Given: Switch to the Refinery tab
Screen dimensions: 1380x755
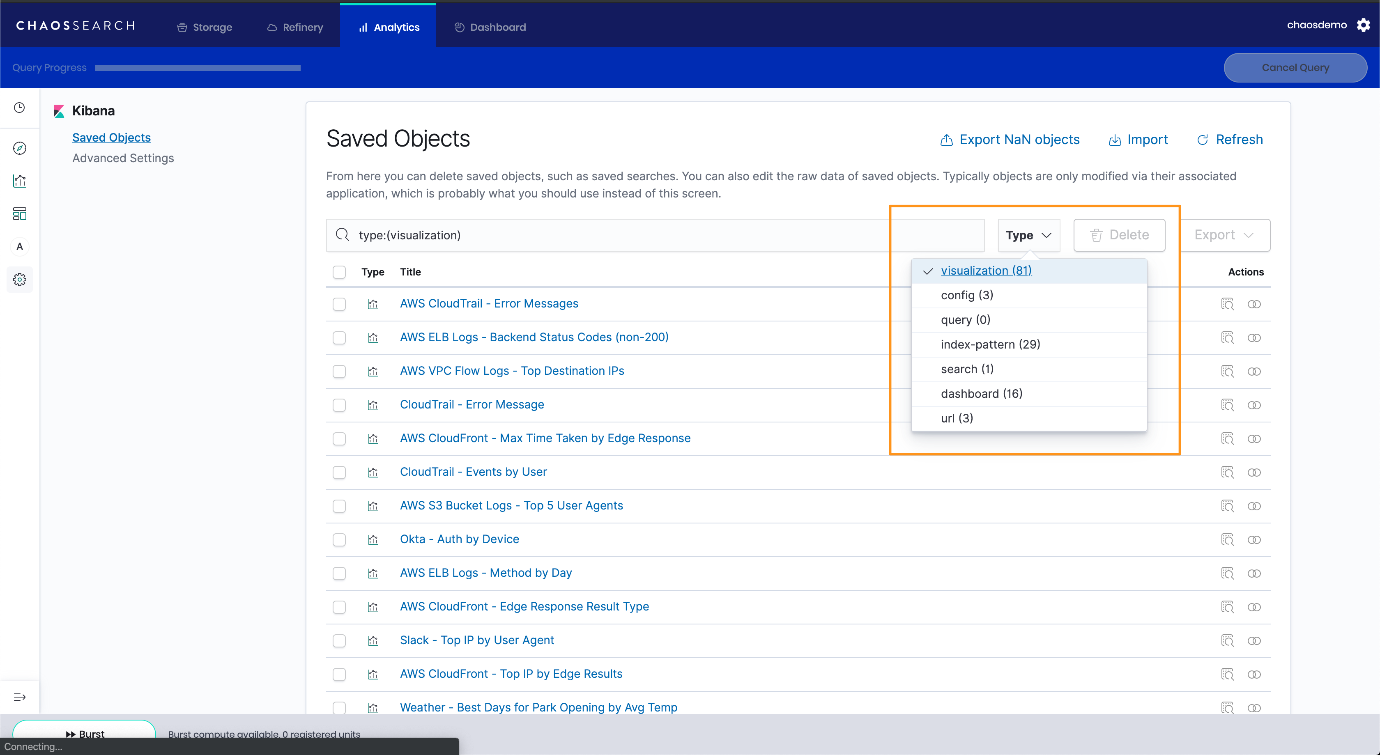Looking at the screenshot, I should (x=295, y=28).
